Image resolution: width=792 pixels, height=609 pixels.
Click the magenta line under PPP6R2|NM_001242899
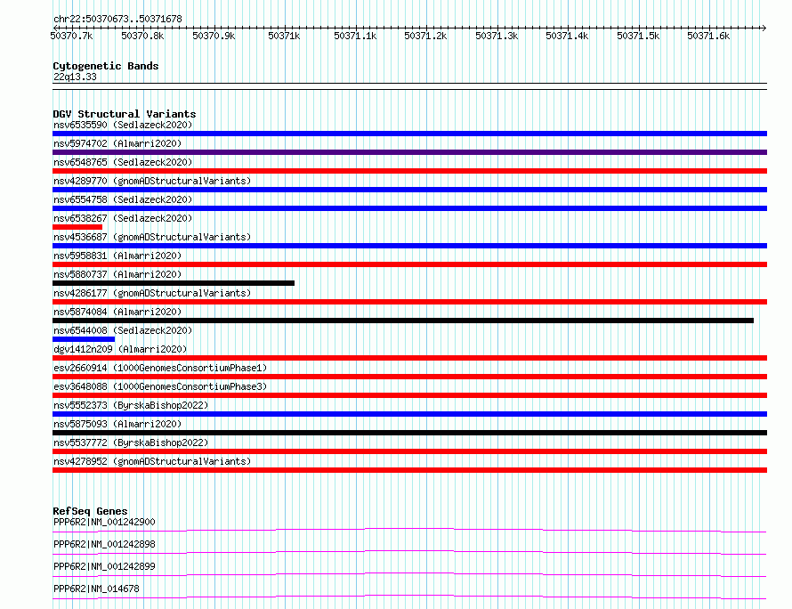point(409,573)
